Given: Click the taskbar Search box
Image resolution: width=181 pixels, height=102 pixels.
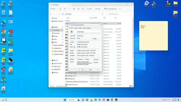Looking at the screenshot, I should tap(72, 100).
